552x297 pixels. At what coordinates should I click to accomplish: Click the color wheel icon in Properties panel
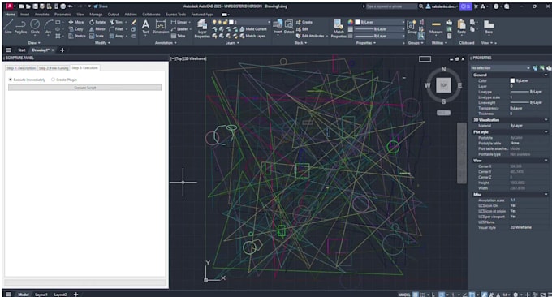pyautogui.click(x=351, y=22)
